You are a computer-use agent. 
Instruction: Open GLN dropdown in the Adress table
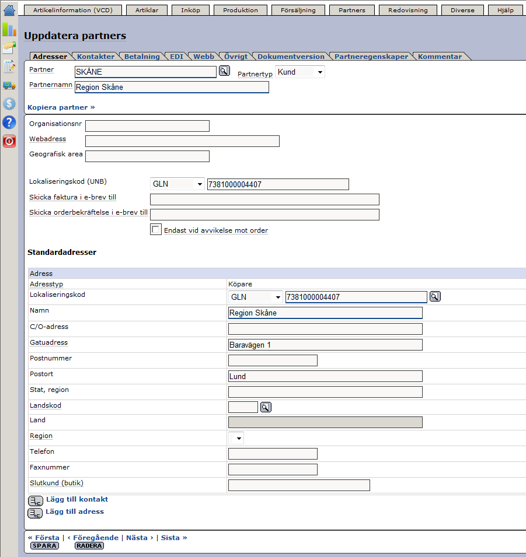(x=255, y=297)
